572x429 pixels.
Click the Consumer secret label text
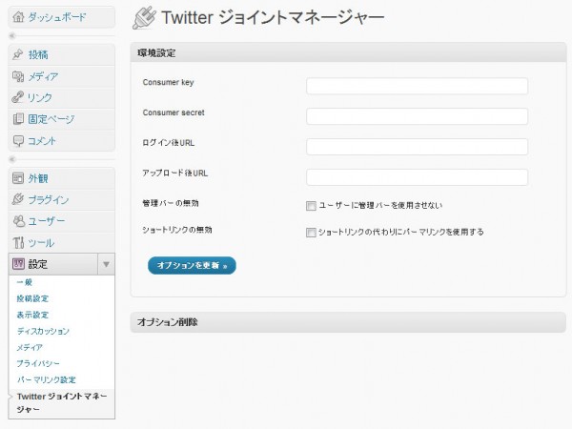coord(174,112)
